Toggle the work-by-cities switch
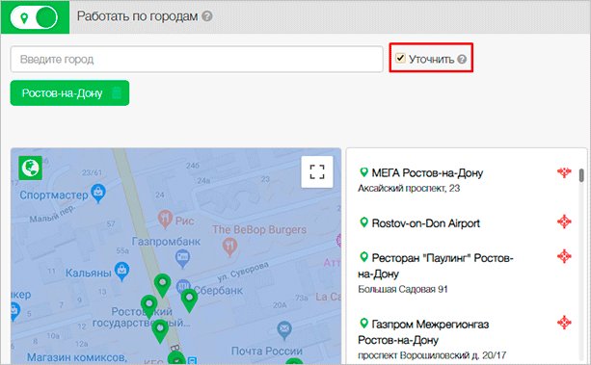 34,17
